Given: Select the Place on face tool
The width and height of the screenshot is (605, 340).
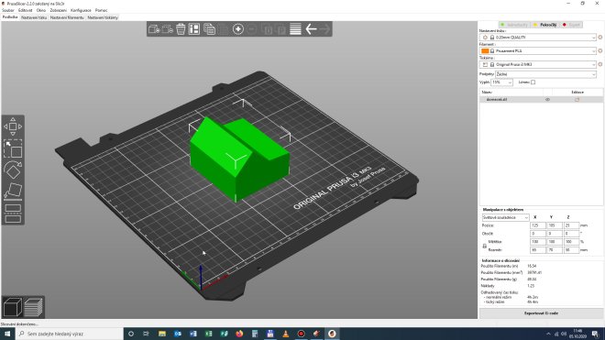Looking at the screenshot, I should [x=13, y=191].
